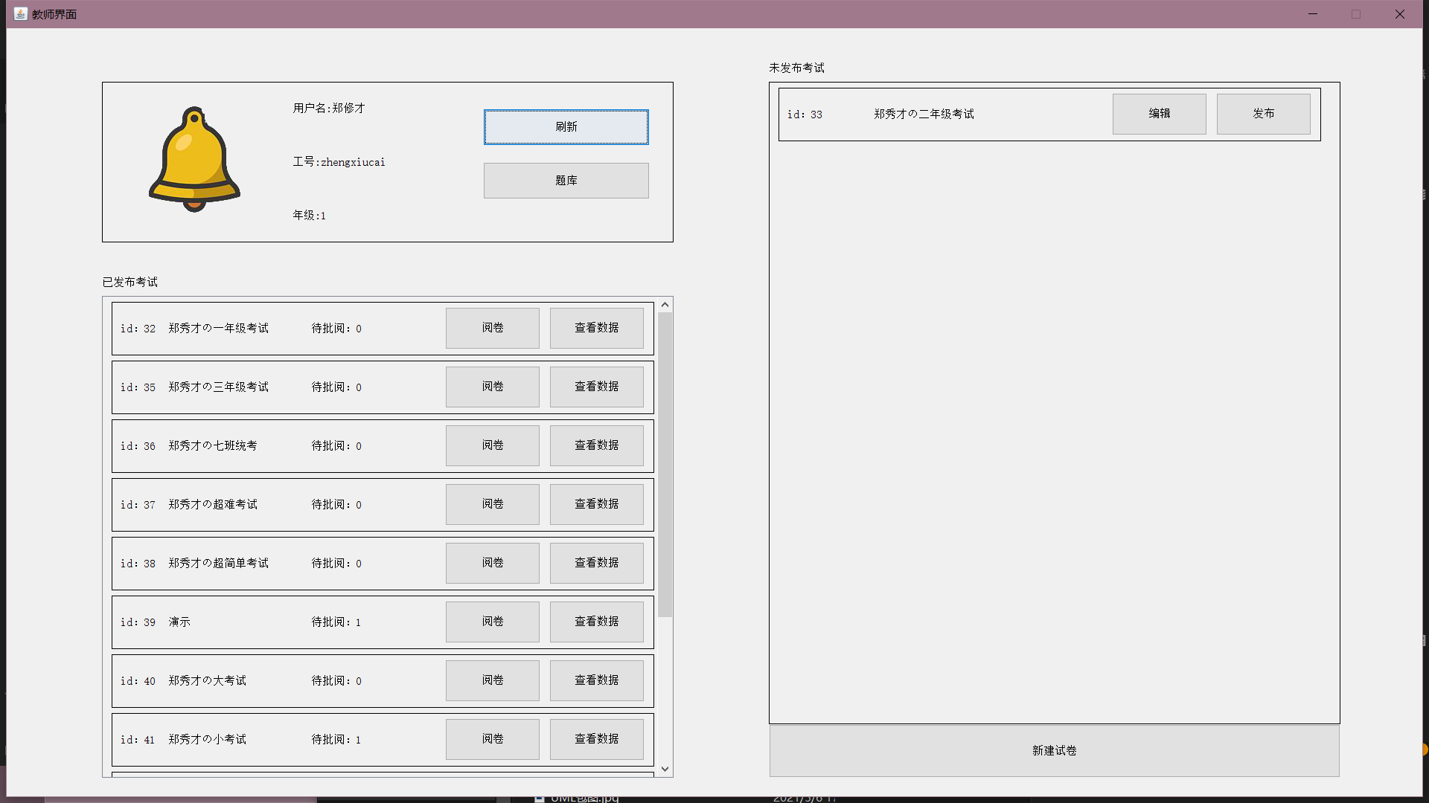
Task: Click 阅卷 for 郑秀才の小考试
Action: coord(492,739)
